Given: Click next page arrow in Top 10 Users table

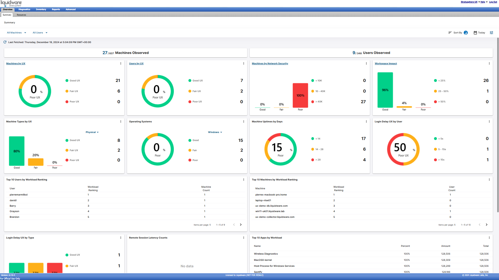Looking at the screenshot, I should point(241,225).
